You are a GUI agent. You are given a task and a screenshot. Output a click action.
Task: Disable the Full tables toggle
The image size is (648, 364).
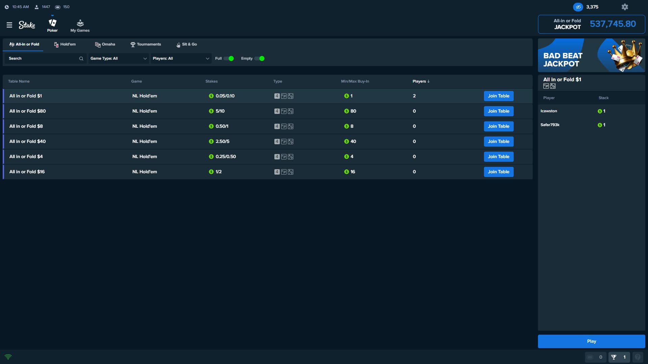(230, 58)
